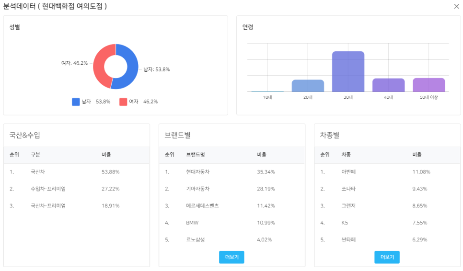The image size is (463, 271).
Task: Click the 비율 header in 브랜드별 table
Action: 262,155
